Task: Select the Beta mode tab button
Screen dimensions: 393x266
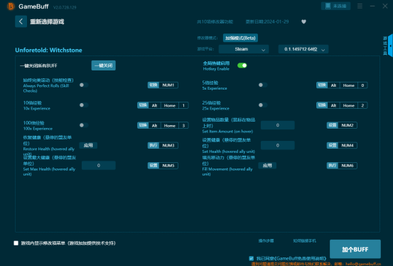Action: (x=240, y=38)
